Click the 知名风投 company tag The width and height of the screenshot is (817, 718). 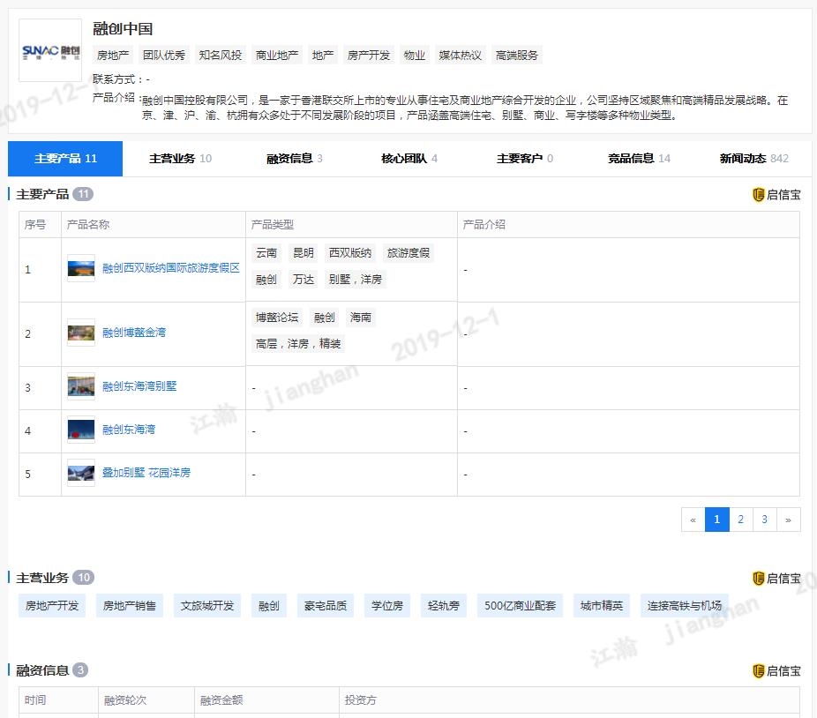pos(221,56)
